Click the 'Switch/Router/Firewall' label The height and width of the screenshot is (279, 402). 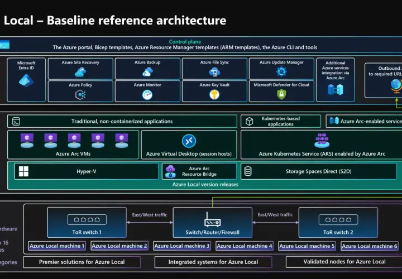tap(212, 232)
